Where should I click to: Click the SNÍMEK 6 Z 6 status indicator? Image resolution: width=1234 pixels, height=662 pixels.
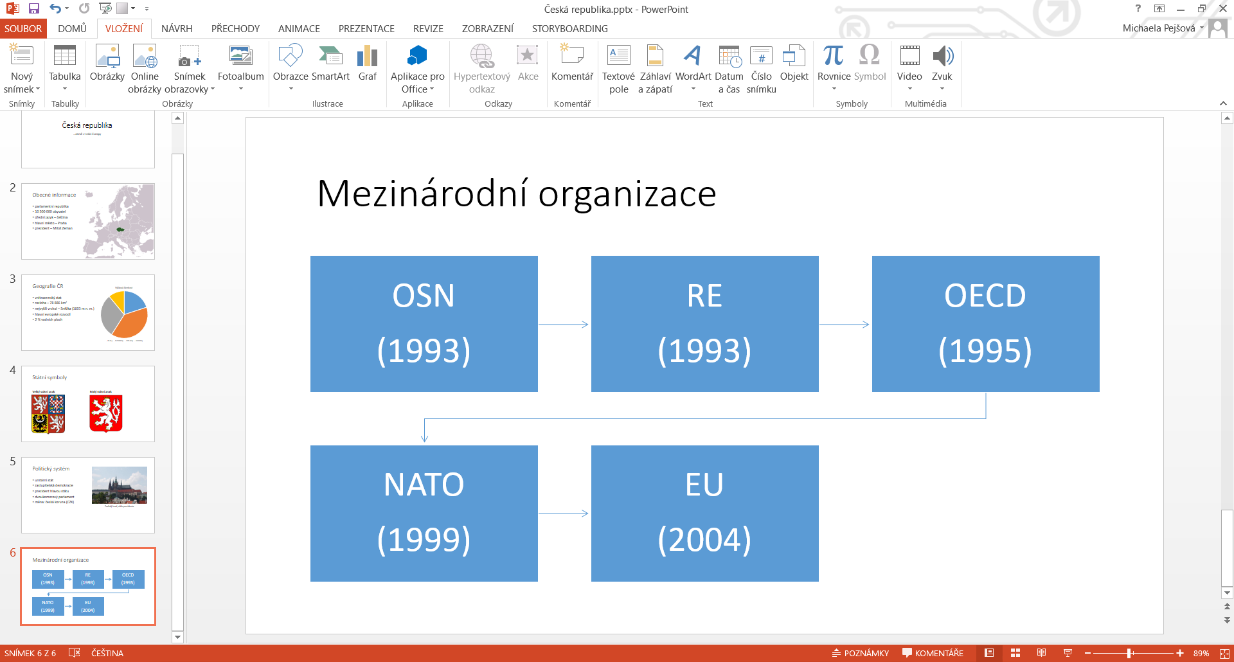click(30, 653)
